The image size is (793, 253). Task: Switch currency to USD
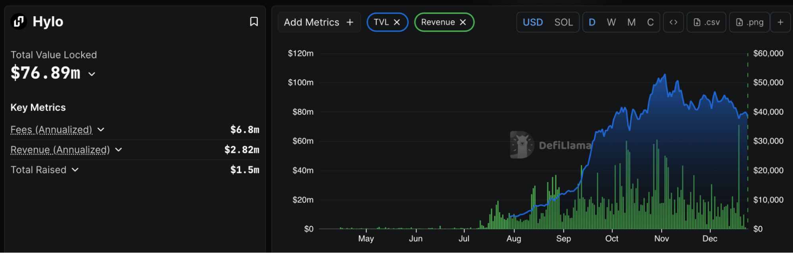pos(532,23)
